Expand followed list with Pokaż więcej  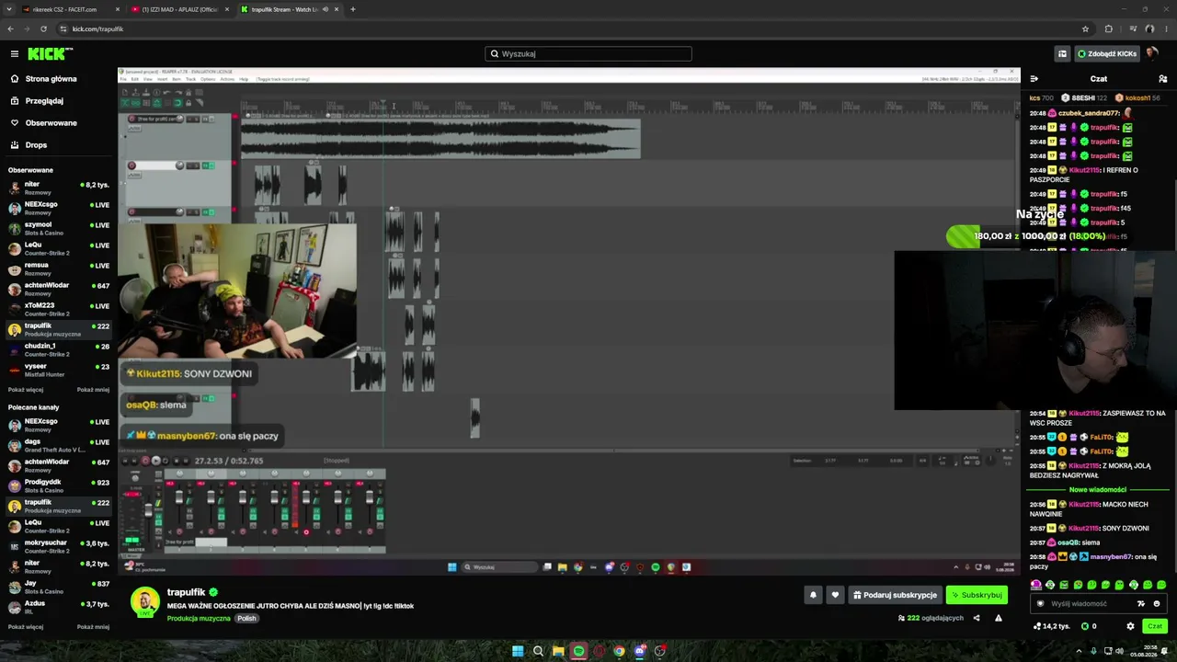26,390
